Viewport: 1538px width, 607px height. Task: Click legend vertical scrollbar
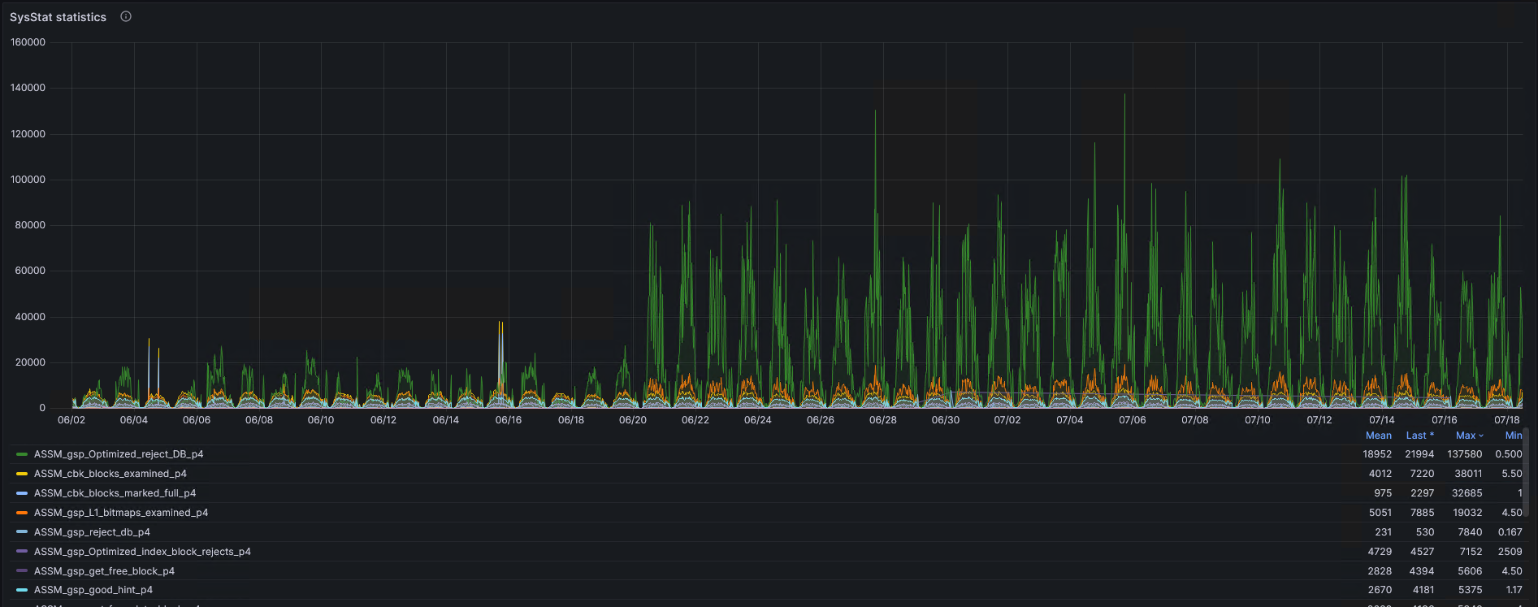[x=1526, y=473]
